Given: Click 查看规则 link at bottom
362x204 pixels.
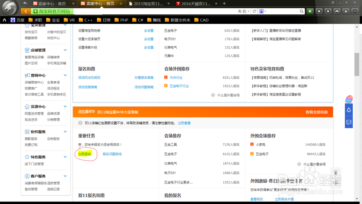Looking at the screenshot, I should (257, 199).
